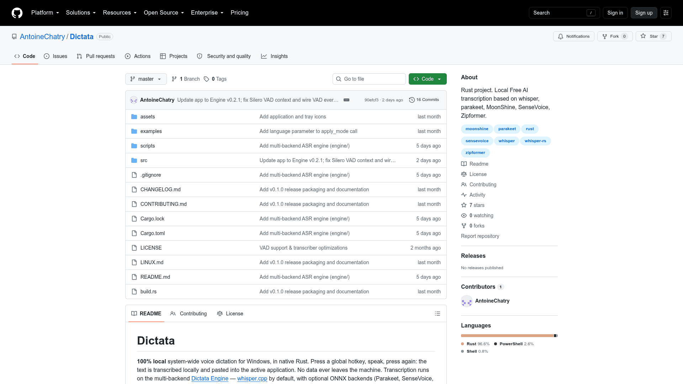Click the CHANGELOG.md file icon

click(134, 190)
